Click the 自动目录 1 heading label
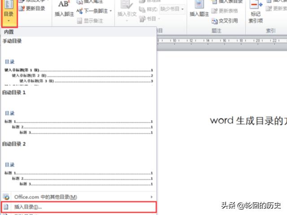This screenshot has height=215, width=287. [x=14, y=93]
